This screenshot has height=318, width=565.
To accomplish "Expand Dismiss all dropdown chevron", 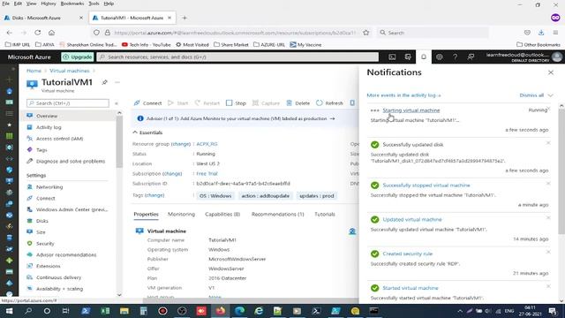I will [x=550, y=95].
